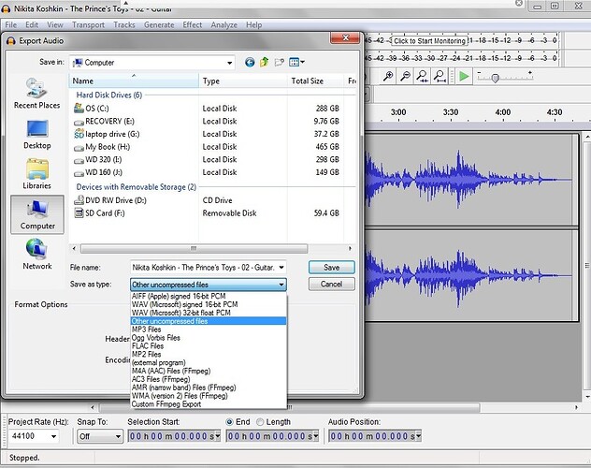
Task: Adjust the playback speed slider
Action: pyautogui.click(x=496, y=78)
